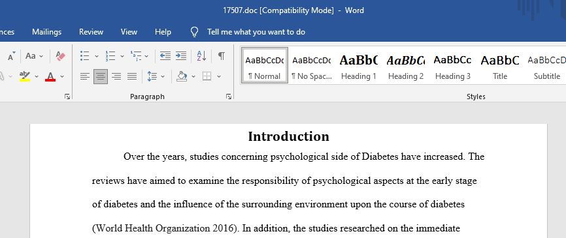
Task: Apply the No Spacing style
Action: coord(312,65)
